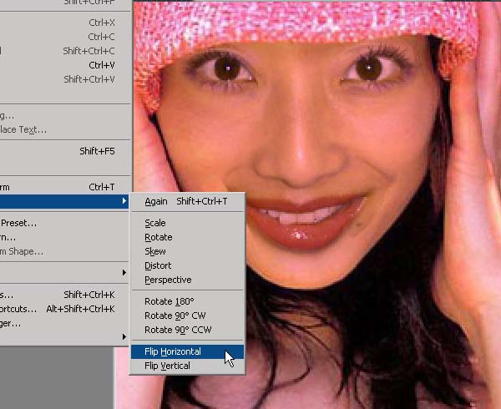
Task: Click the Free Transform row with Ctrl+T
Action: point(64,187)
